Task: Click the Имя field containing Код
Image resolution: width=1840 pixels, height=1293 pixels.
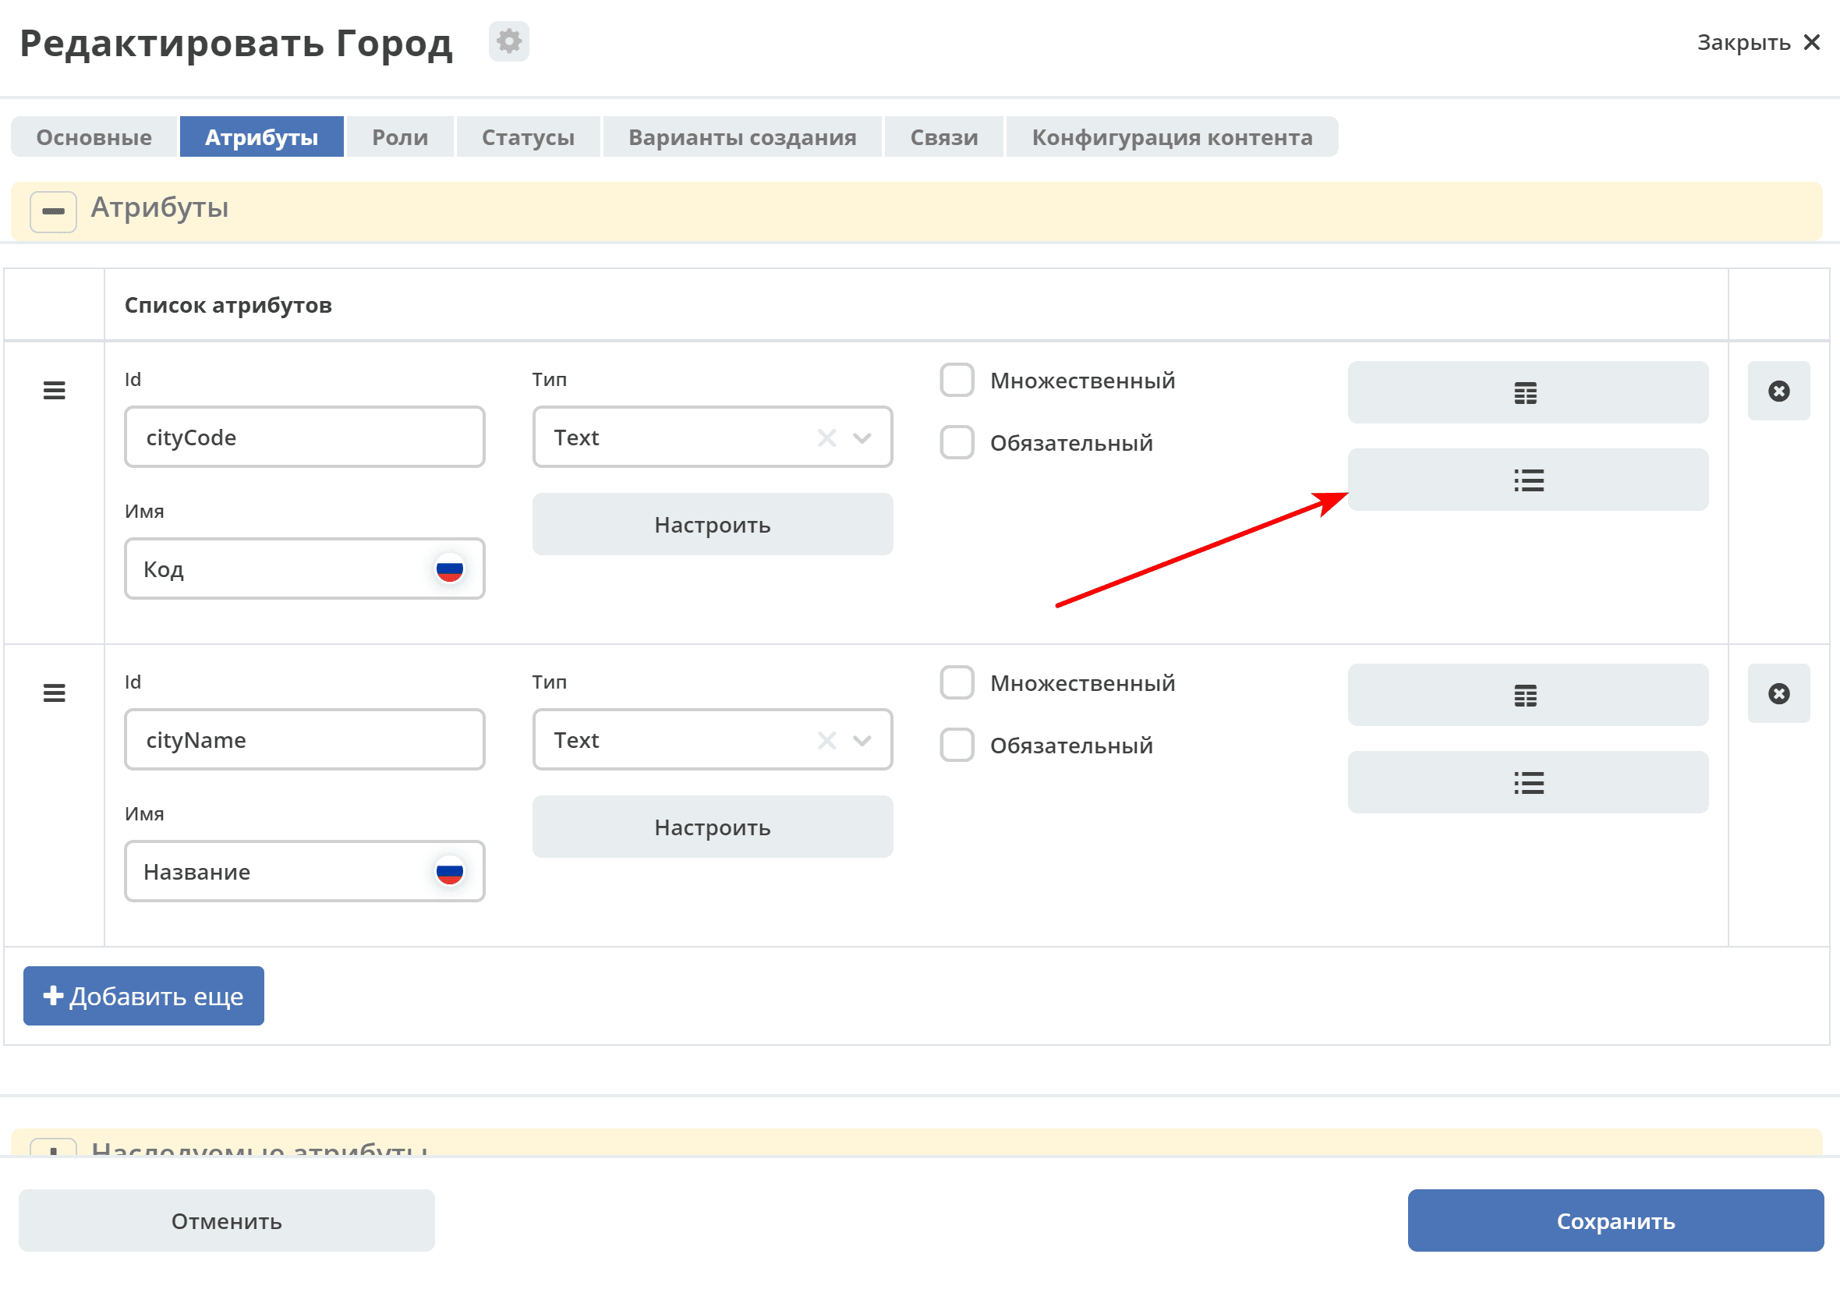Action: (x=305, y=569)
